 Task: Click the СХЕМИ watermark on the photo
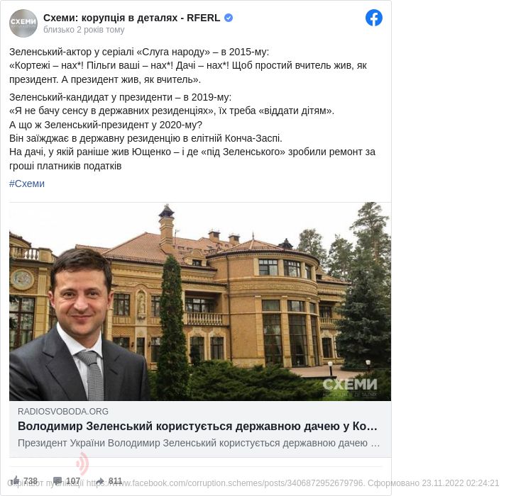350,387
